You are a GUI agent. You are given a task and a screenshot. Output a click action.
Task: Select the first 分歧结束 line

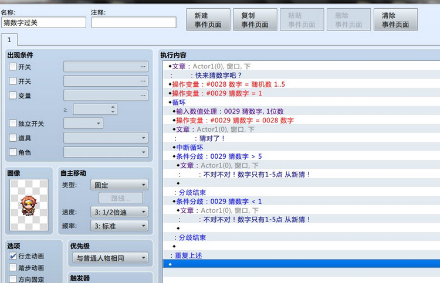(x=302, y=193)
